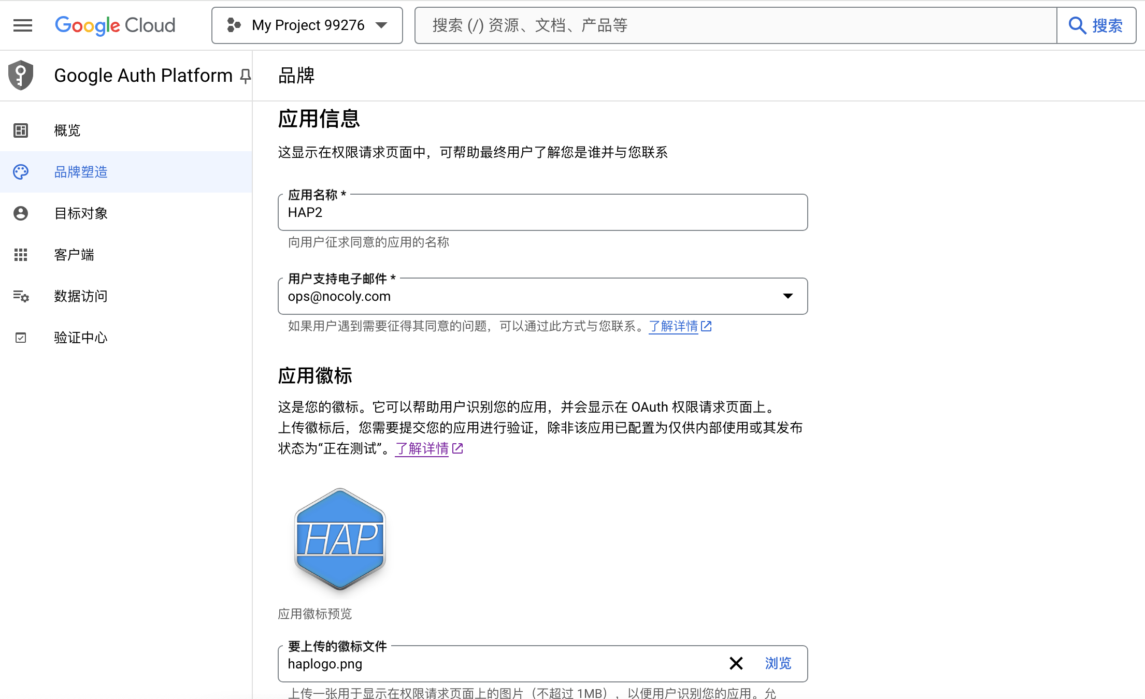Click the 数据访问 settings list icon

pyautogui.click(x=21, y=296)
